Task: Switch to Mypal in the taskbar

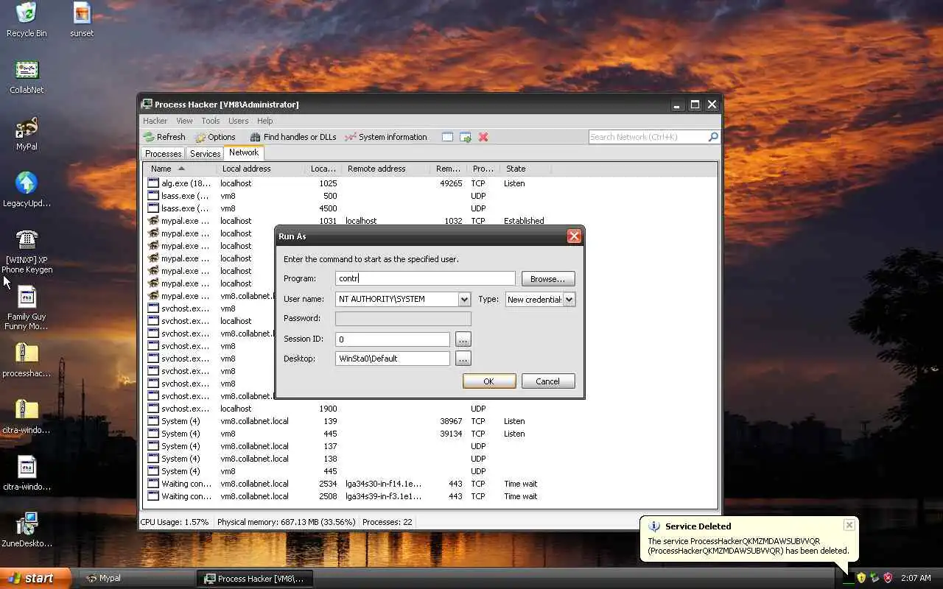Action: (x=137, y=578)
